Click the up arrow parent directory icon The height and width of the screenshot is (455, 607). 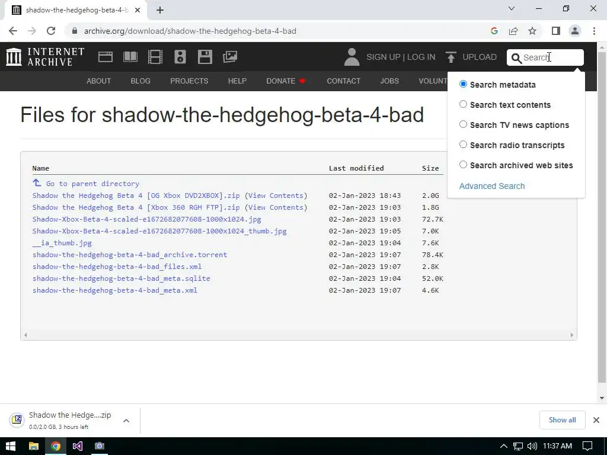[x=37, y=182]
